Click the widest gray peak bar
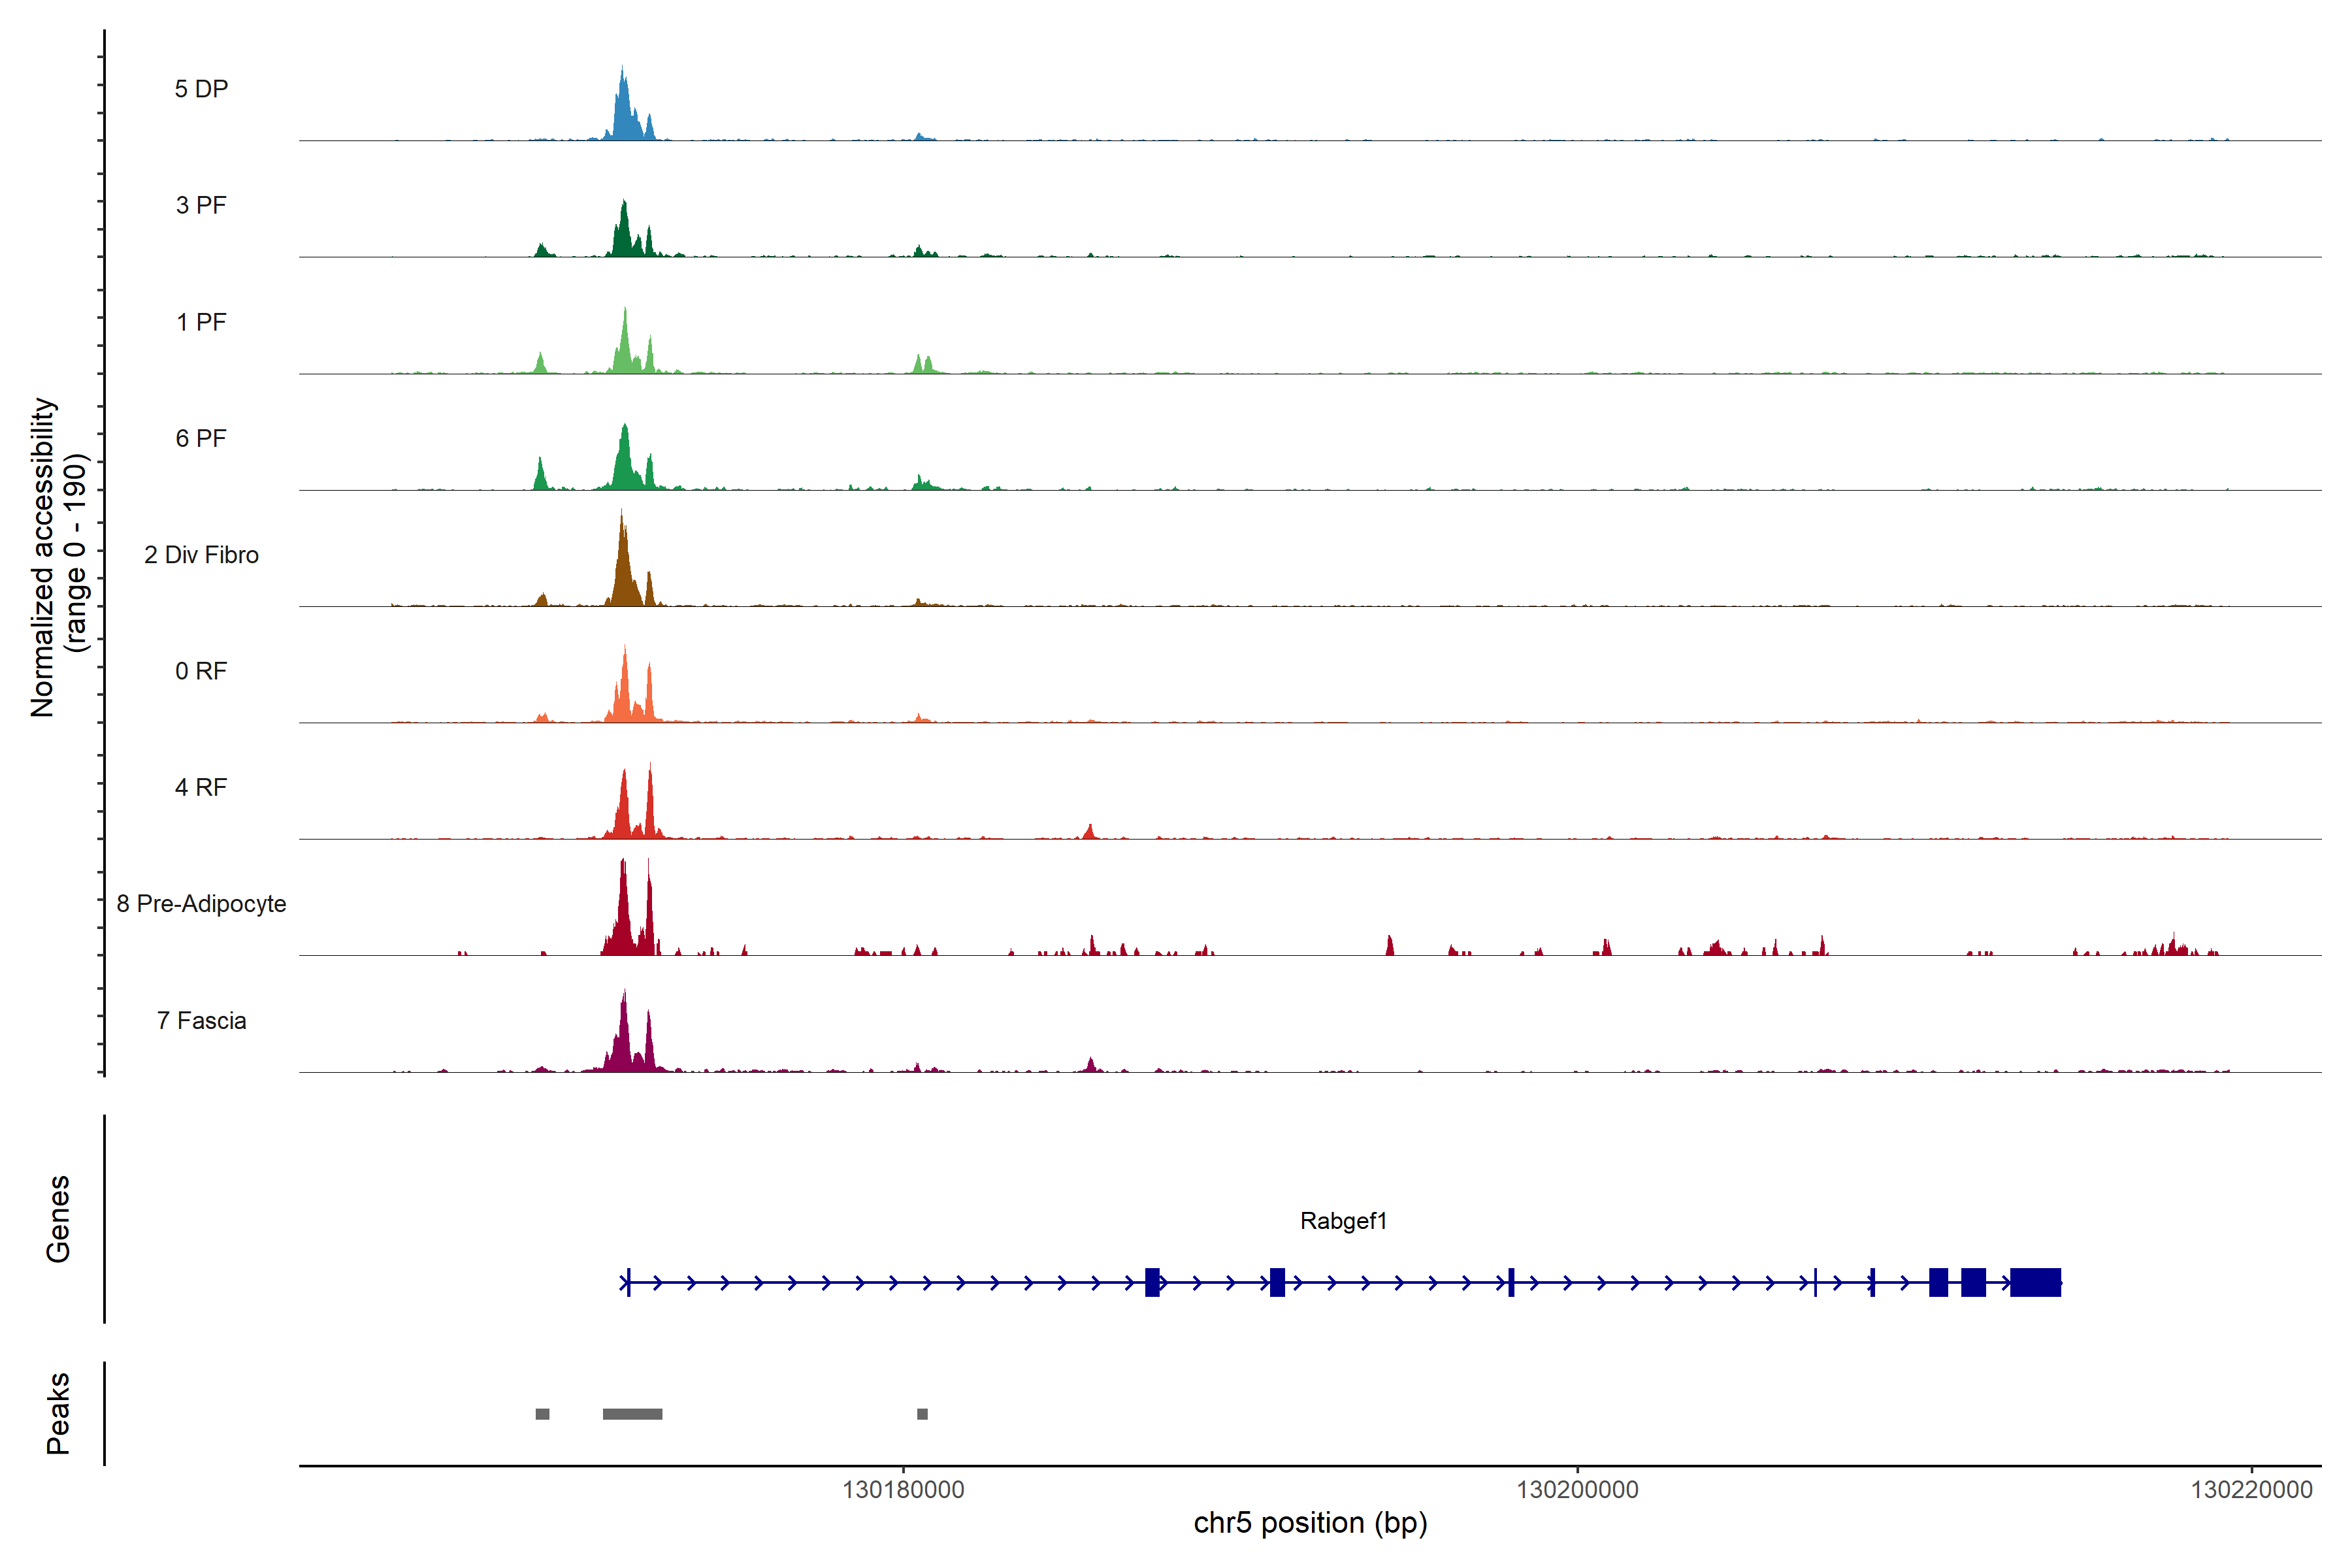2352x1568 pixels. click(x=632, y=1414)
